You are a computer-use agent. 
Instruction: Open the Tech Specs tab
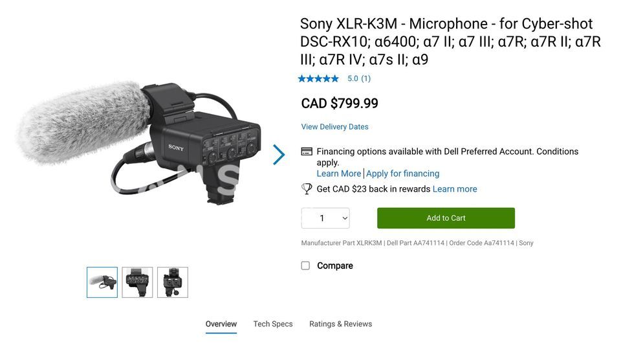[273, 324]
